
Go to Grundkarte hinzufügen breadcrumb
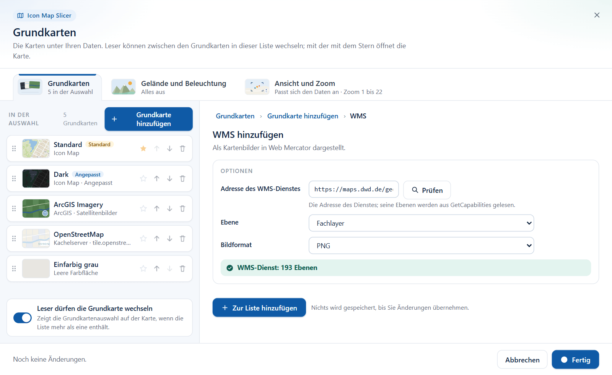pyautogui.click(x=303, y=116)
